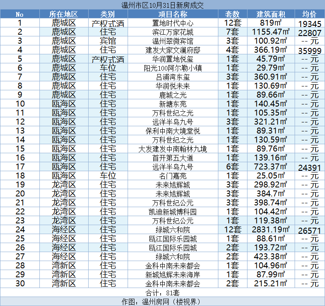Click average price value 19345
325x306 pixels.
310,24
